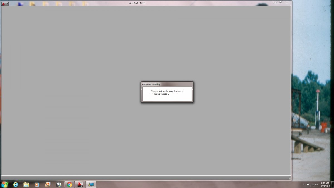334x188 pixels.
Task: Minimize the AutoCAD LT 2011 window
Action: (276, 2)
